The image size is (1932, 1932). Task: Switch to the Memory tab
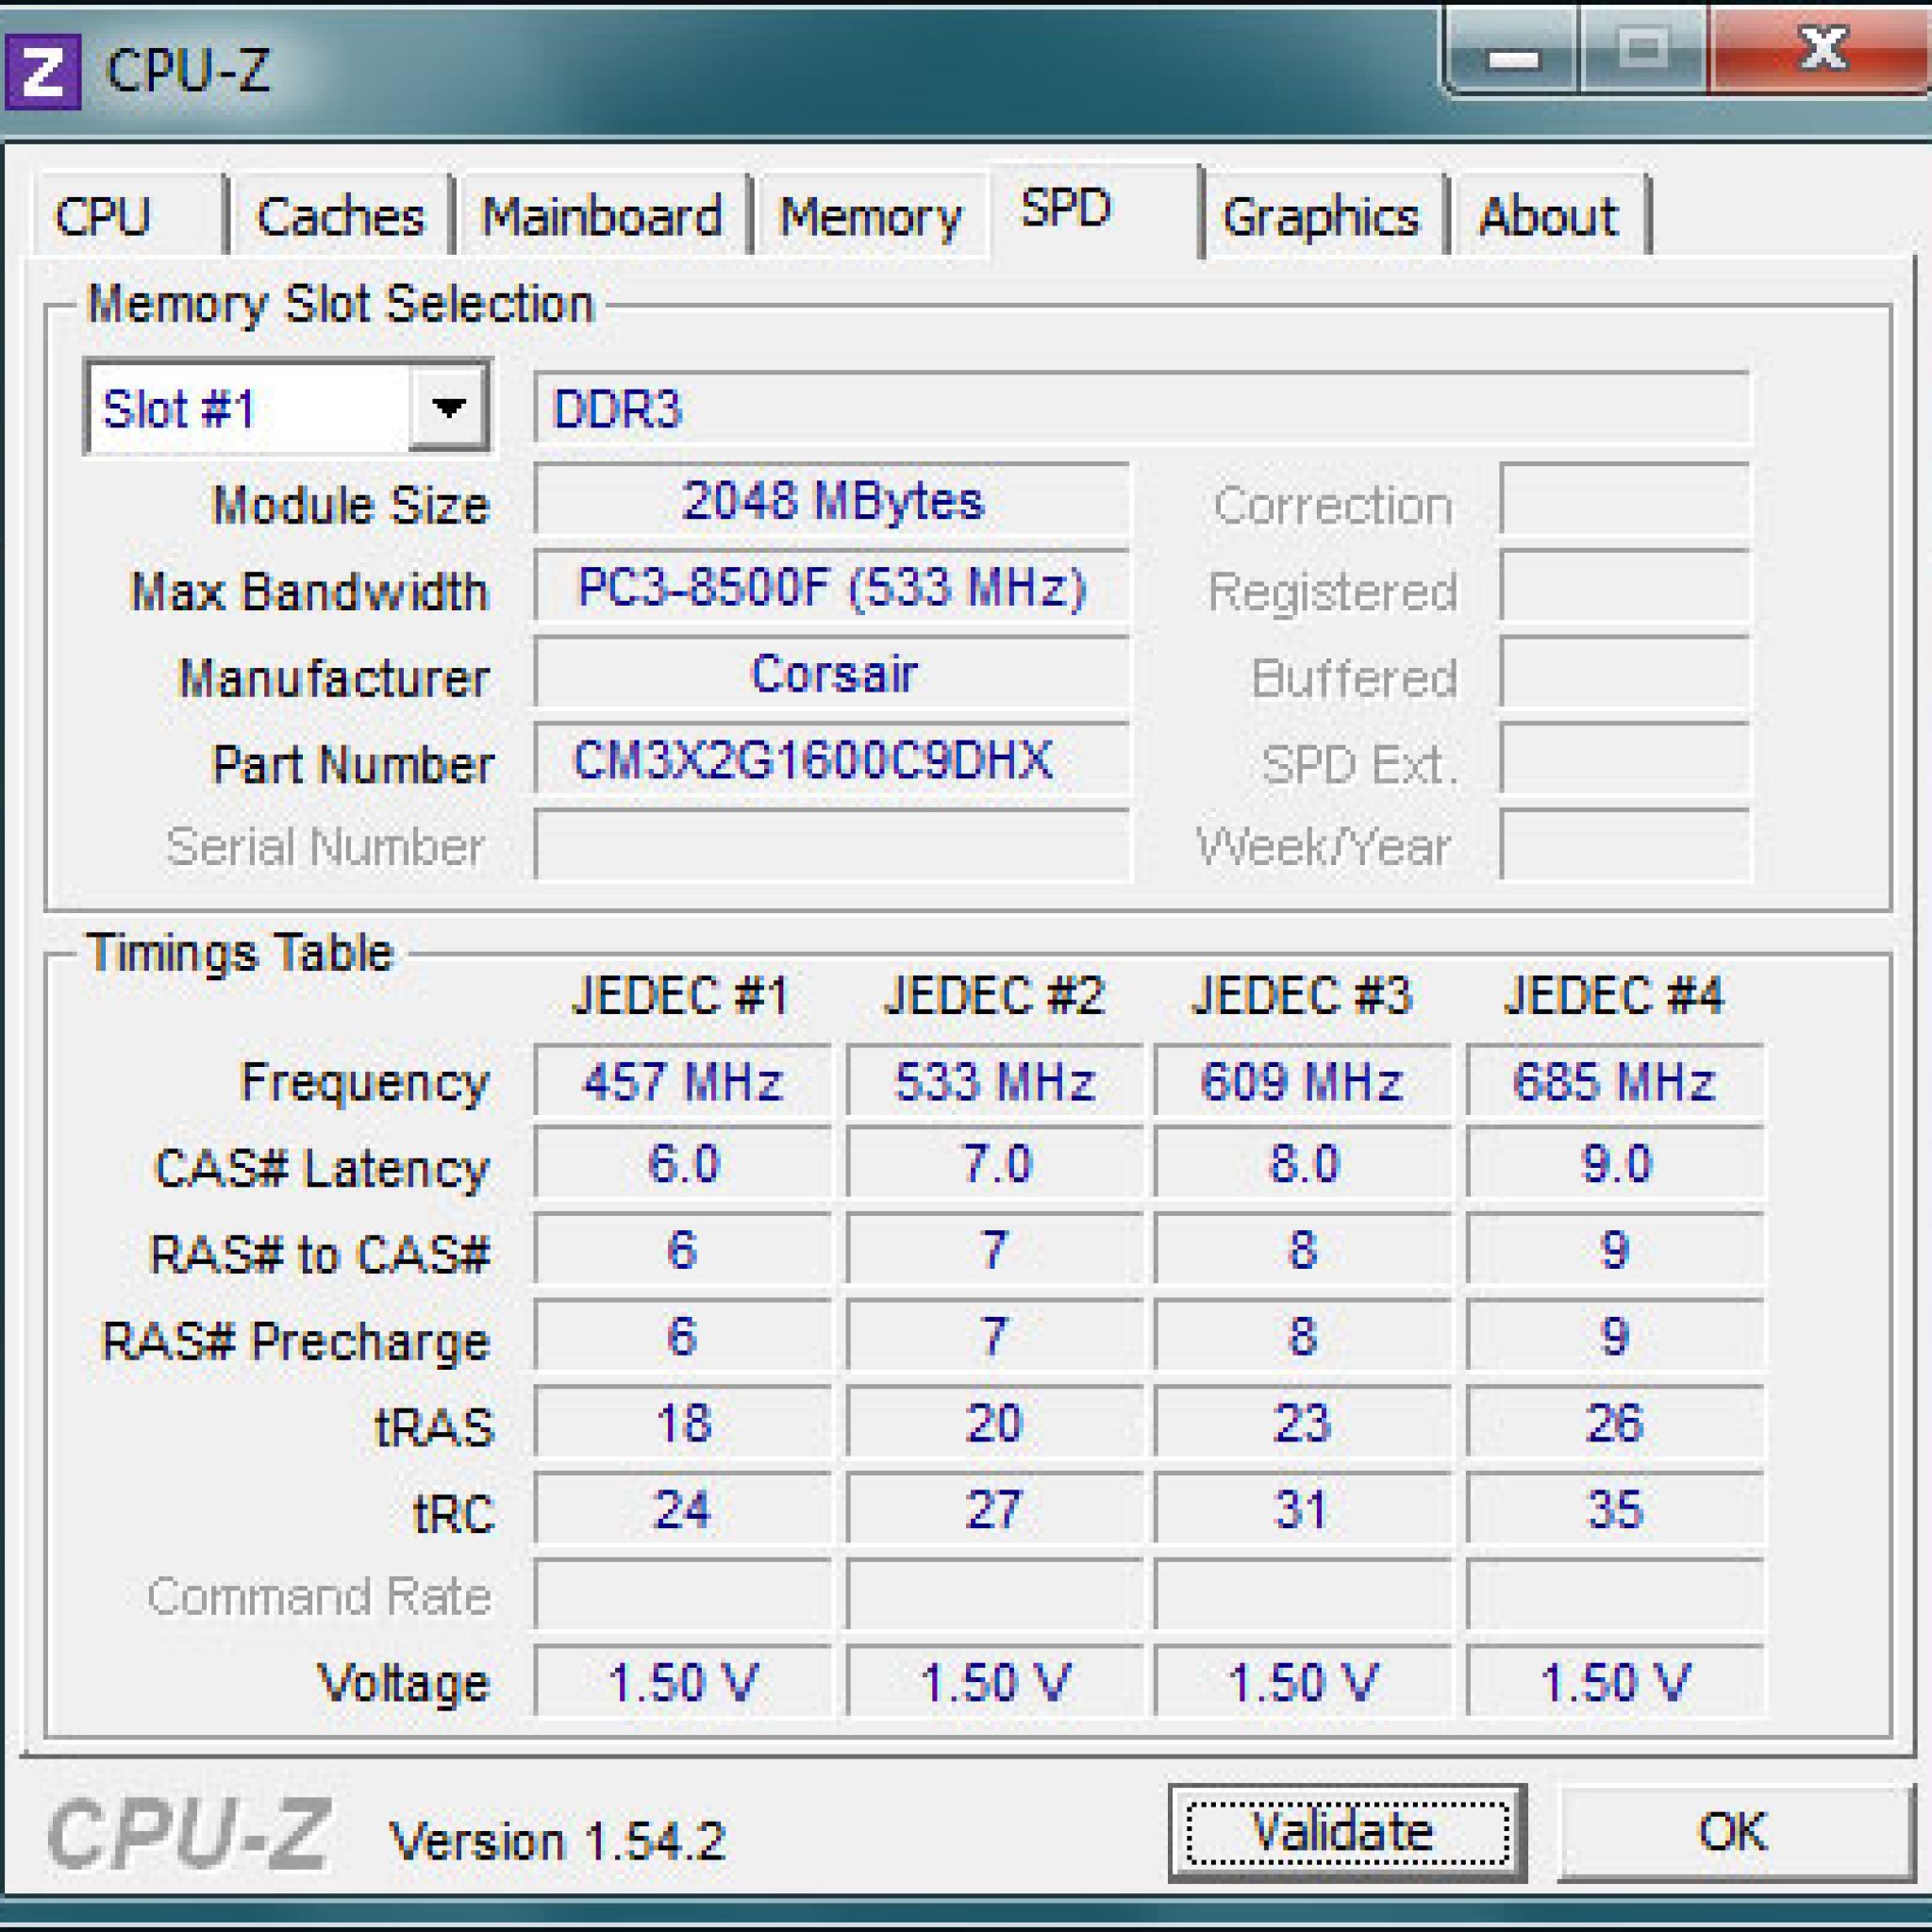click(x=869, y=217)
